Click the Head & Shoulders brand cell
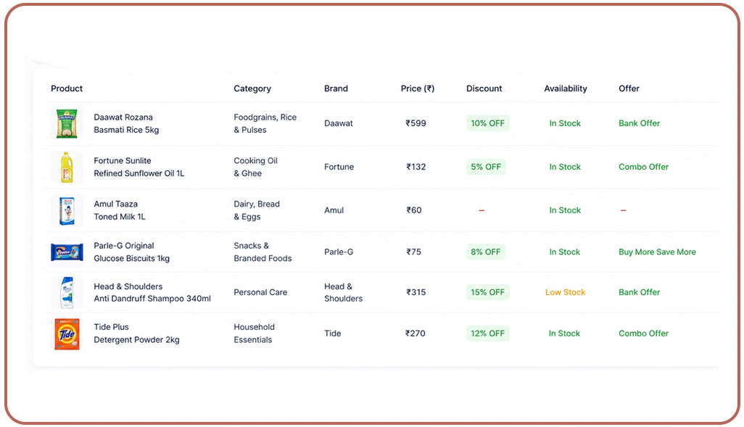Image resolution: width=744 pixels, height=427 pixels. click(344, 292)
